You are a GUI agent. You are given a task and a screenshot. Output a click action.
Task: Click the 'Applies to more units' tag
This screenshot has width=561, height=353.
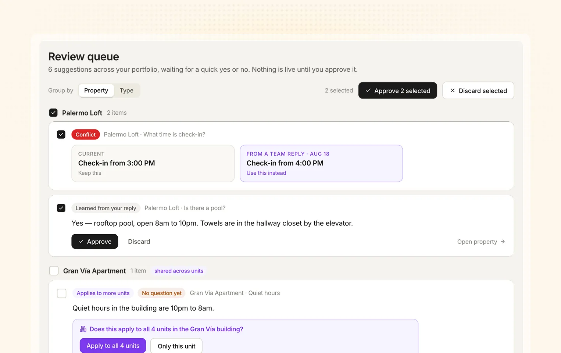pos(103,293)
